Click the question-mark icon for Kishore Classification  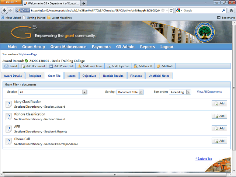(9, 117)
